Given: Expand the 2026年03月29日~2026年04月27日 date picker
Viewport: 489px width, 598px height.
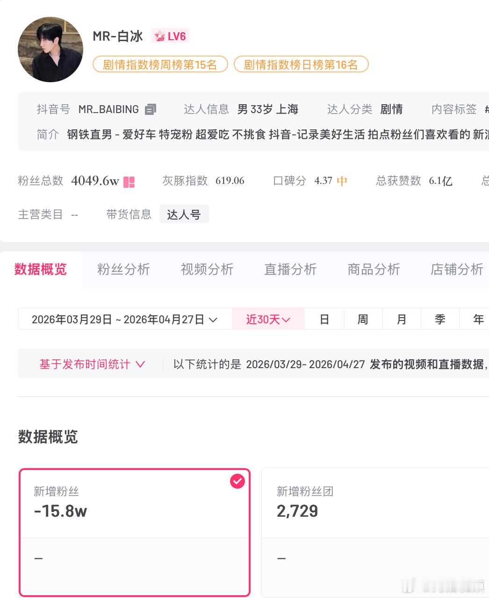Looking at the screenshot, I should point(124,319).
